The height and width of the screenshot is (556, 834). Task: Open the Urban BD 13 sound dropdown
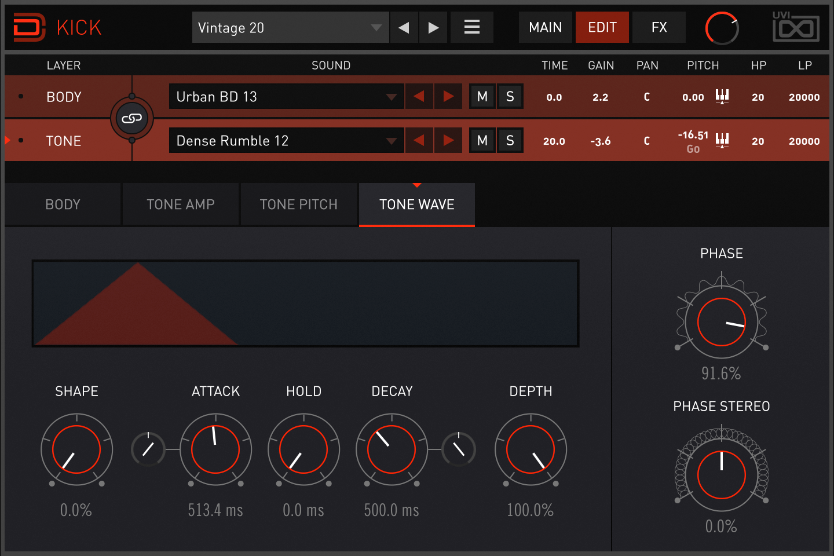pos(286,96)
